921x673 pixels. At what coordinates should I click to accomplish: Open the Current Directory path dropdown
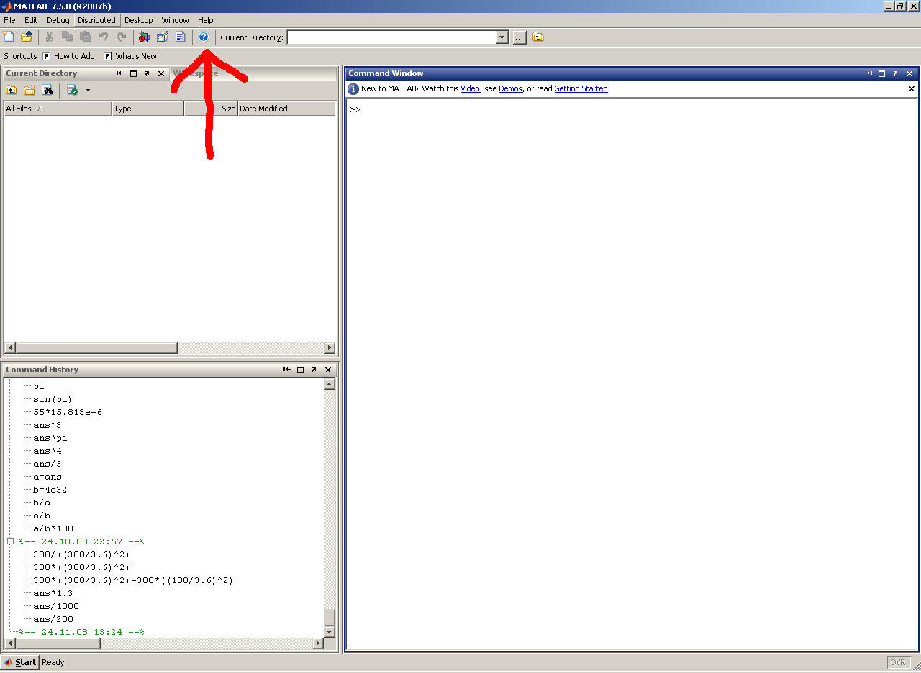click(x=502, y=37)
